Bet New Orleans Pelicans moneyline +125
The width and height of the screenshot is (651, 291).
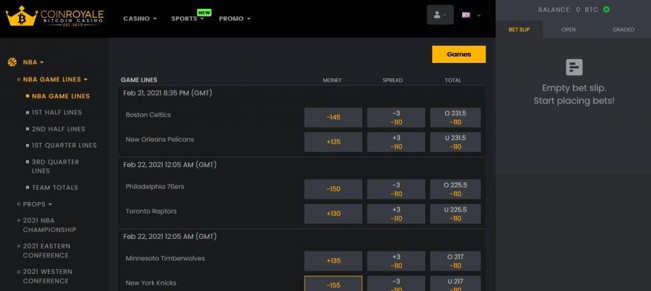333,142
